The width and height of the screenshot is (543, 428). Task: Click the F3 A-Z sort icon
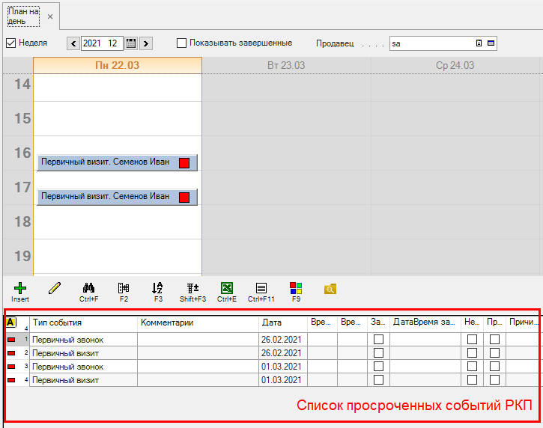pos(157,288)
